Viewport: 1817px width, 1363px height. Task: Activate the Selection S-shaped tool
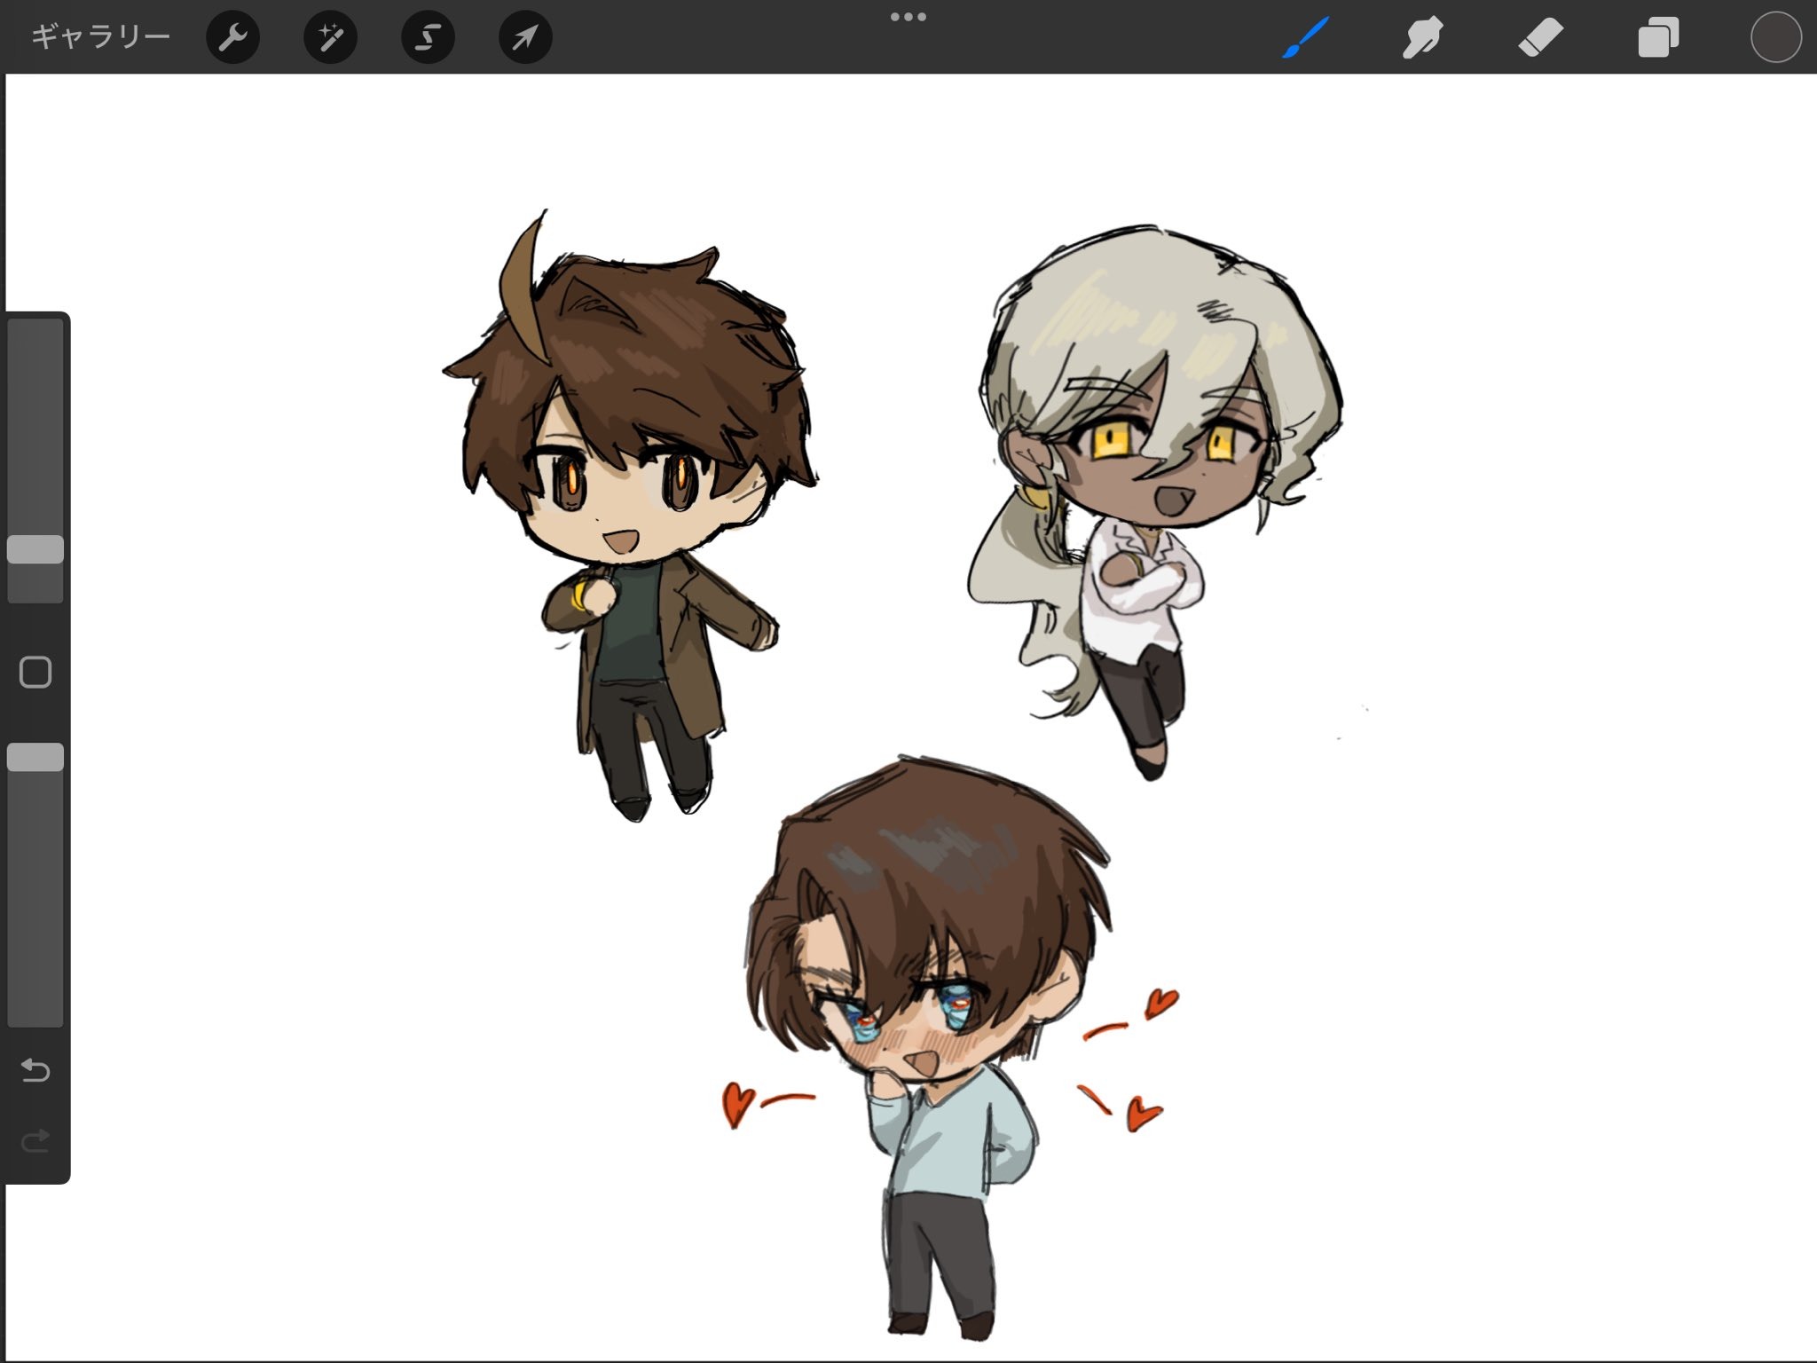click(428, 37)
